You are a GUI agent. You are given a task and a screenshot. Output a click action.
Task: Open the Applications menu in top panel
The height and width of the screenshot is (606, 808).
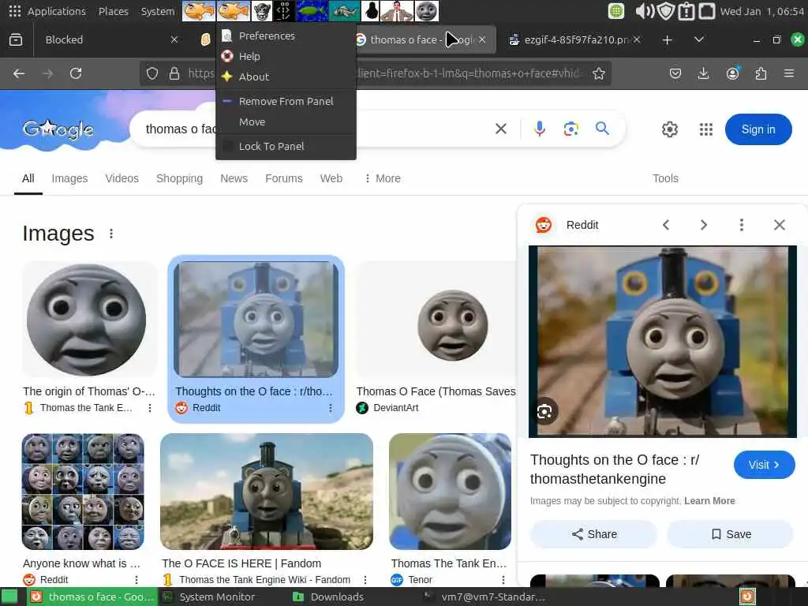[x=48, y=11]
